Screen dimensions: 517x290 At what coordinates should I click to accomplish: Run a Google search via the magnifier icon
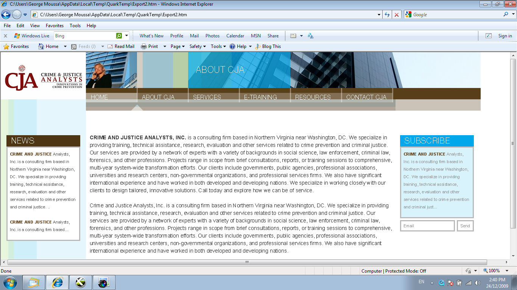pyautogui.click(x=505, y=15)
